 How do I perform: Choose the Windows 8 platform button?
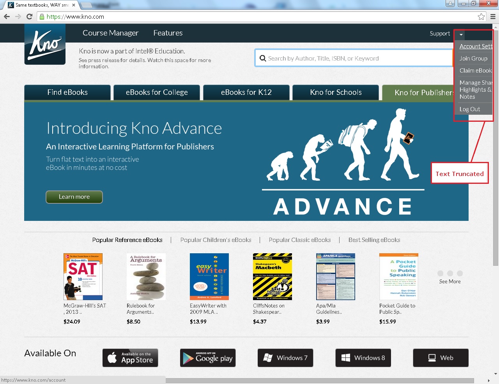[x=363, y=358]
